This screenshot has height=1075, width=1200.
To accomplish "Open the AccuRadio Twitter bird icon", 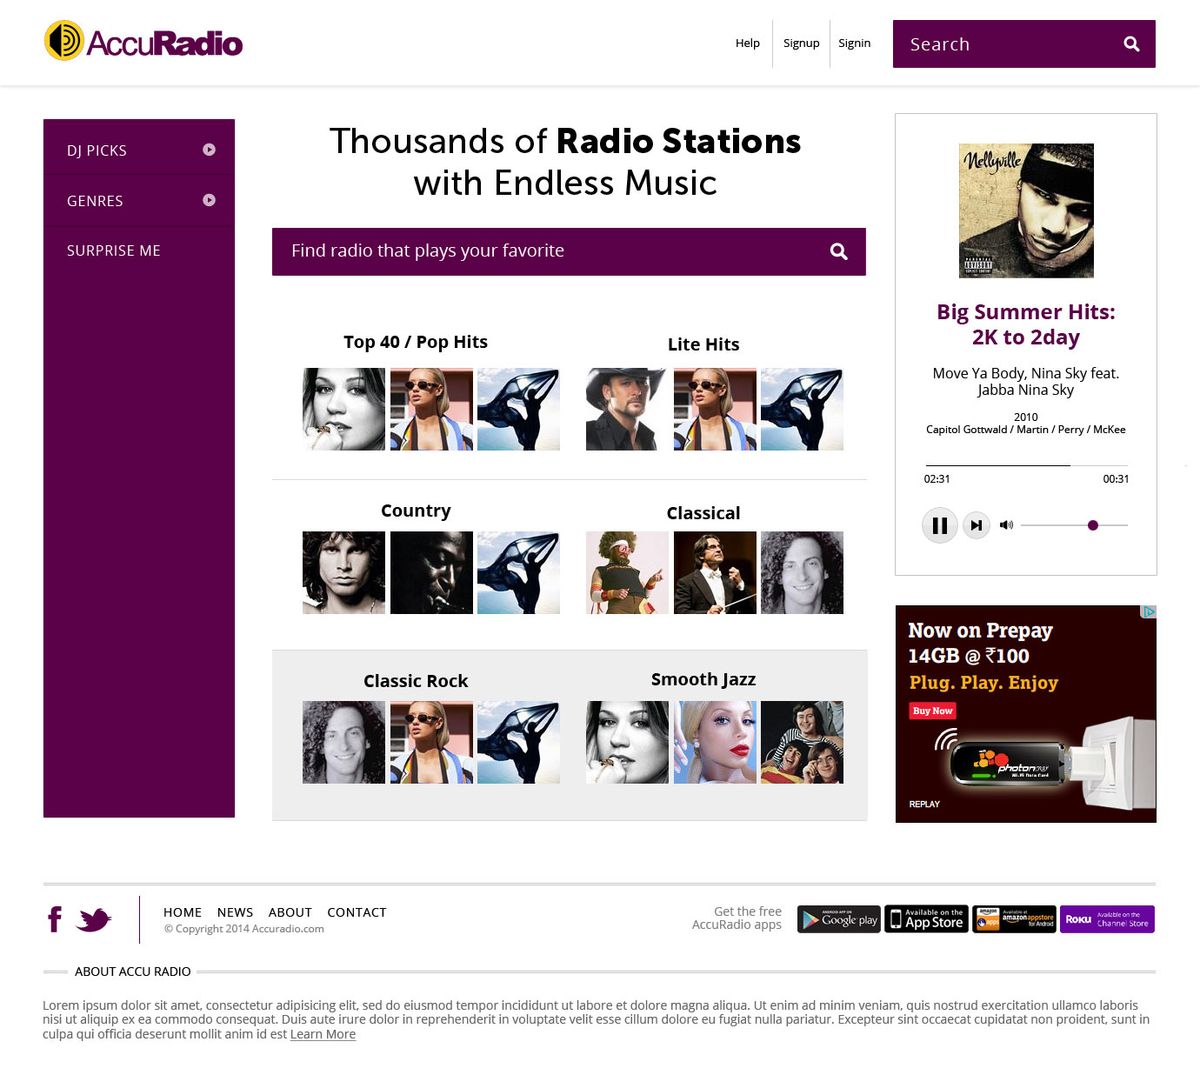I will (94, 919).
